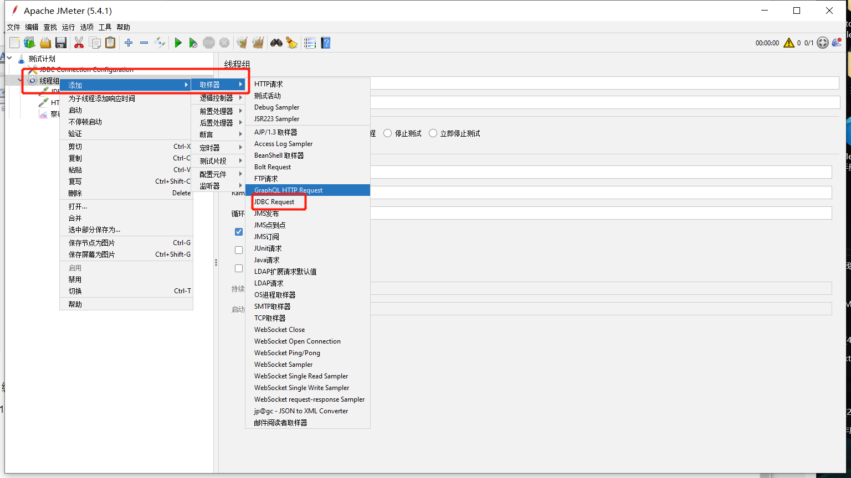
Task: Click the green Start toolbar icon
Action: pyautogui.click(x=178, y=43)
